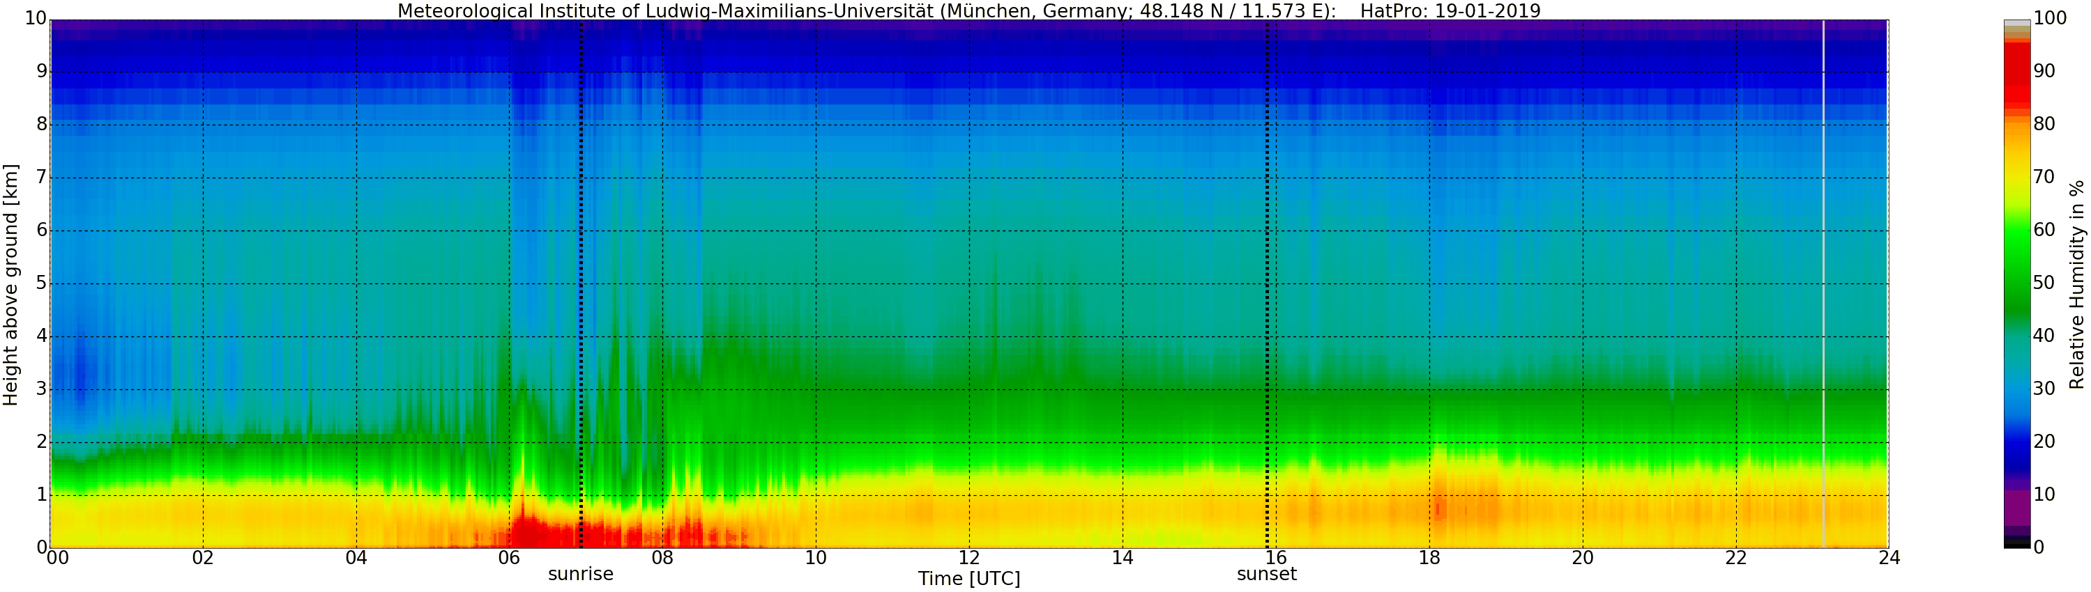This screenshot has height=592, width=2091.
Task: Click the 'Relative Humidity in %' colorbar label
Action: 2076,285
